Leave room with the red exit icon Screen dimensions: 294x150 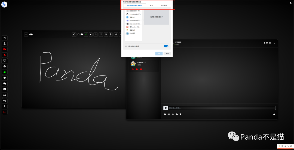[5, 112]
